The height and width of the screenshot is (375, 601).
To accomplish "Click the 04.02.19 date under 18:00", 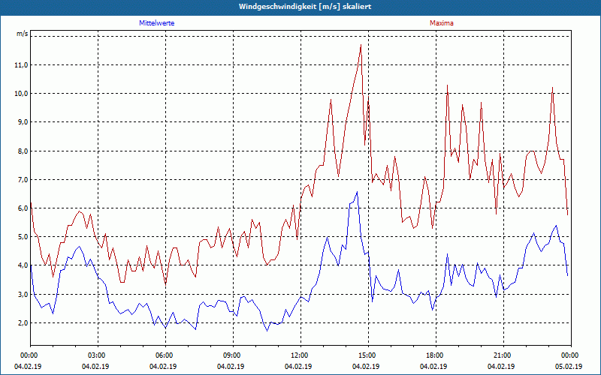I will coord(433,367).
